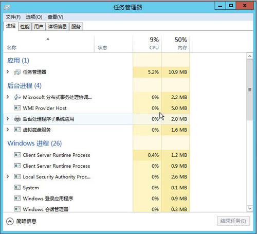Sort by the CPU column header
The width and height of the screenshot is (257, 234).
147,44
